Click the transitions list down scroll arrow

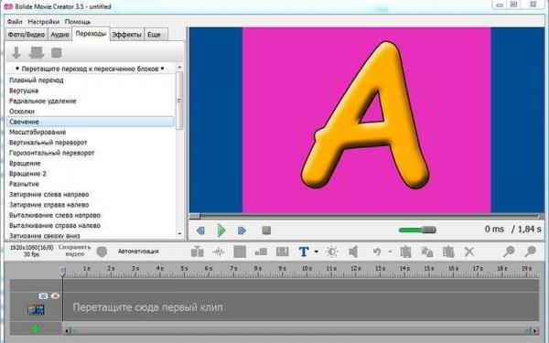179,234
